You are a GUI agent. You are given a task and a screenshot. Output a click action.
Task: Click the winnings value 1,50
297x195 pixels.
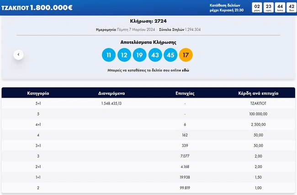pos(258,177)
